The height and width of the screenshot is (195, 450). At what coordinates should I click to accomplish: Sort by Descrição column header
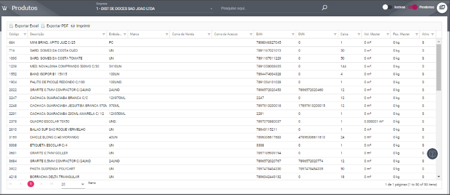37,34
